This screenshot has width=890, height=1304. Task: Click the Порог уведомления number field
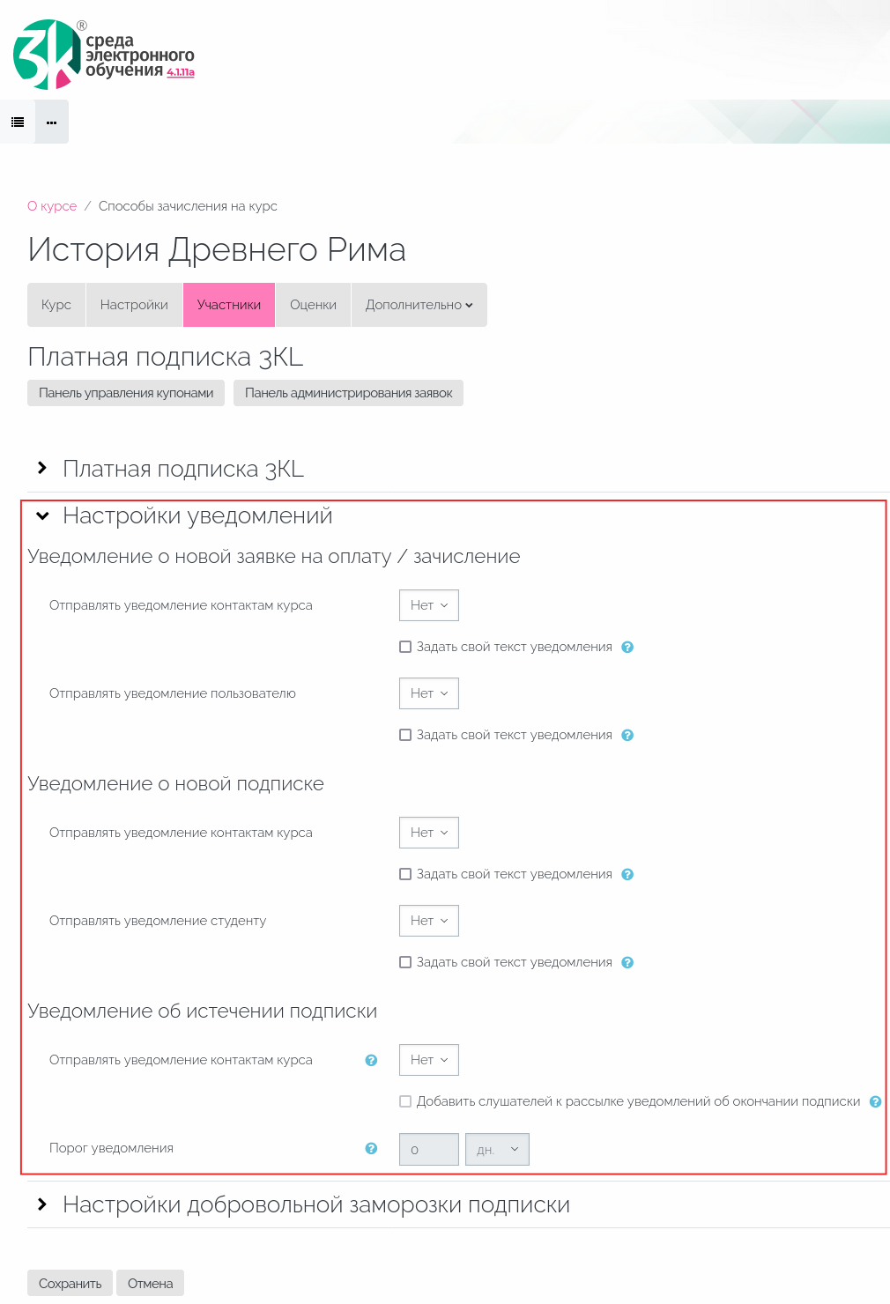428,1150
